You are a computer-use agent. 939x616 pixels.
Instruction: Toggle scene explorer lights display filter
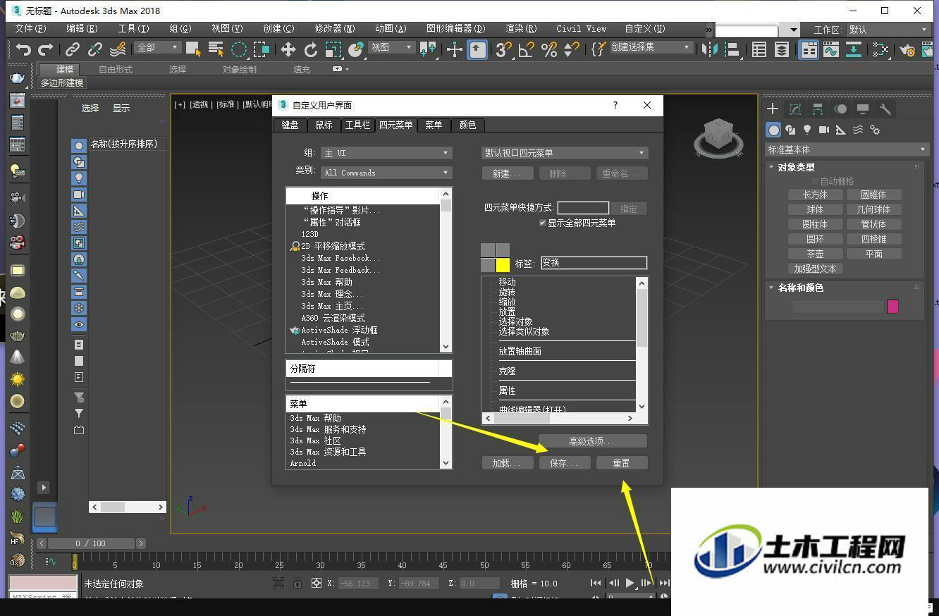click(79, 178)
